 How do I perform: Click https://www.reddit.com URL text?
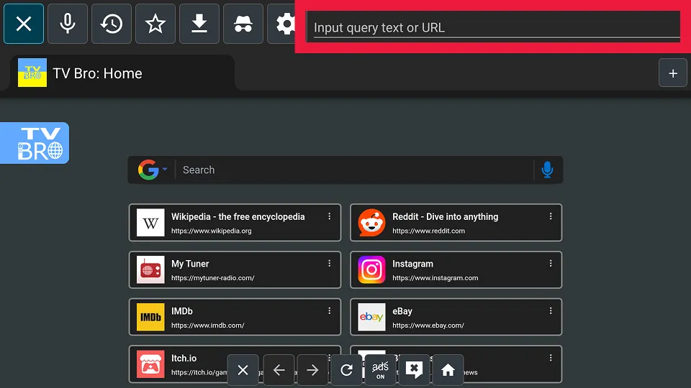click(429, 231)
